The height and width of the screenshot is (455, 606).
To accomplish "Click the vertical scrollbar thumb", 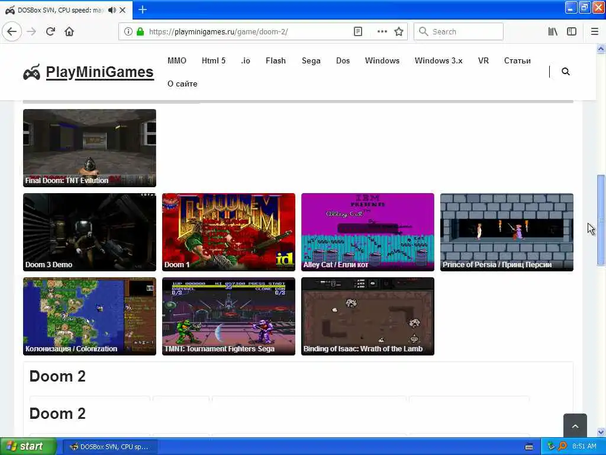I will (x=601, y=220).
